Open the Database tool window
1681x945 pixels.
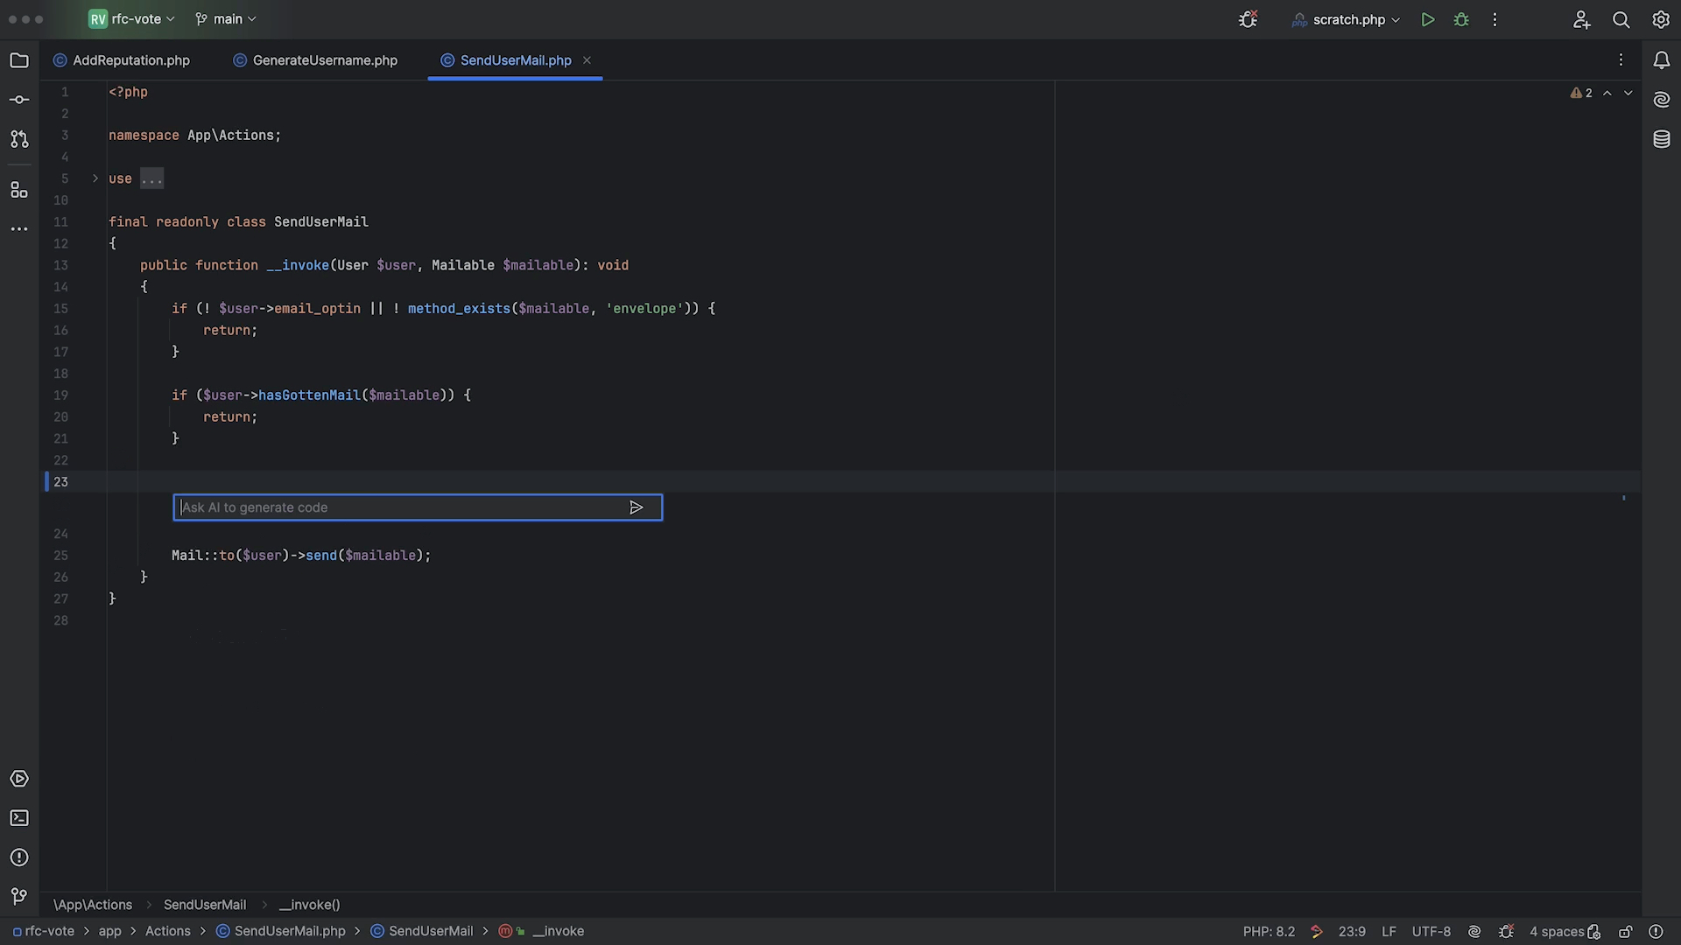tap(1661, 139)
